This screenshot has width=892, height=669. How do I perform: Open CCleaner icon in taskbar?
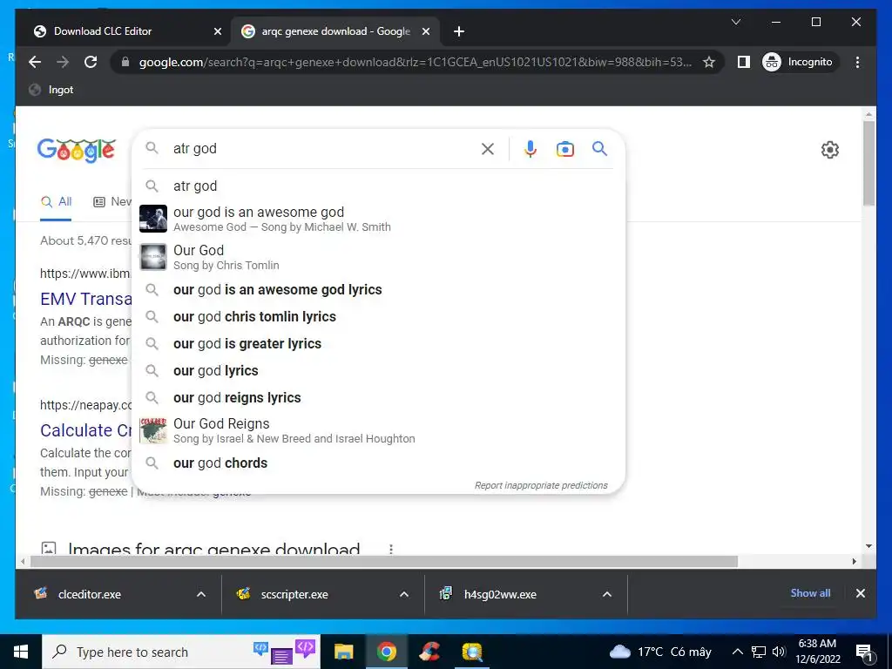click(x=429, y=652)
